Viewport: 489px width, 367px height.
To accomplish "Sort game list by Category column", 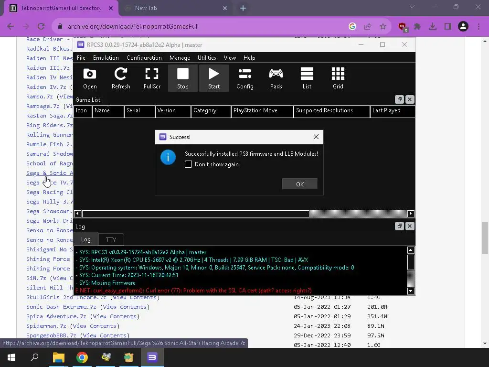I will 211,110.
